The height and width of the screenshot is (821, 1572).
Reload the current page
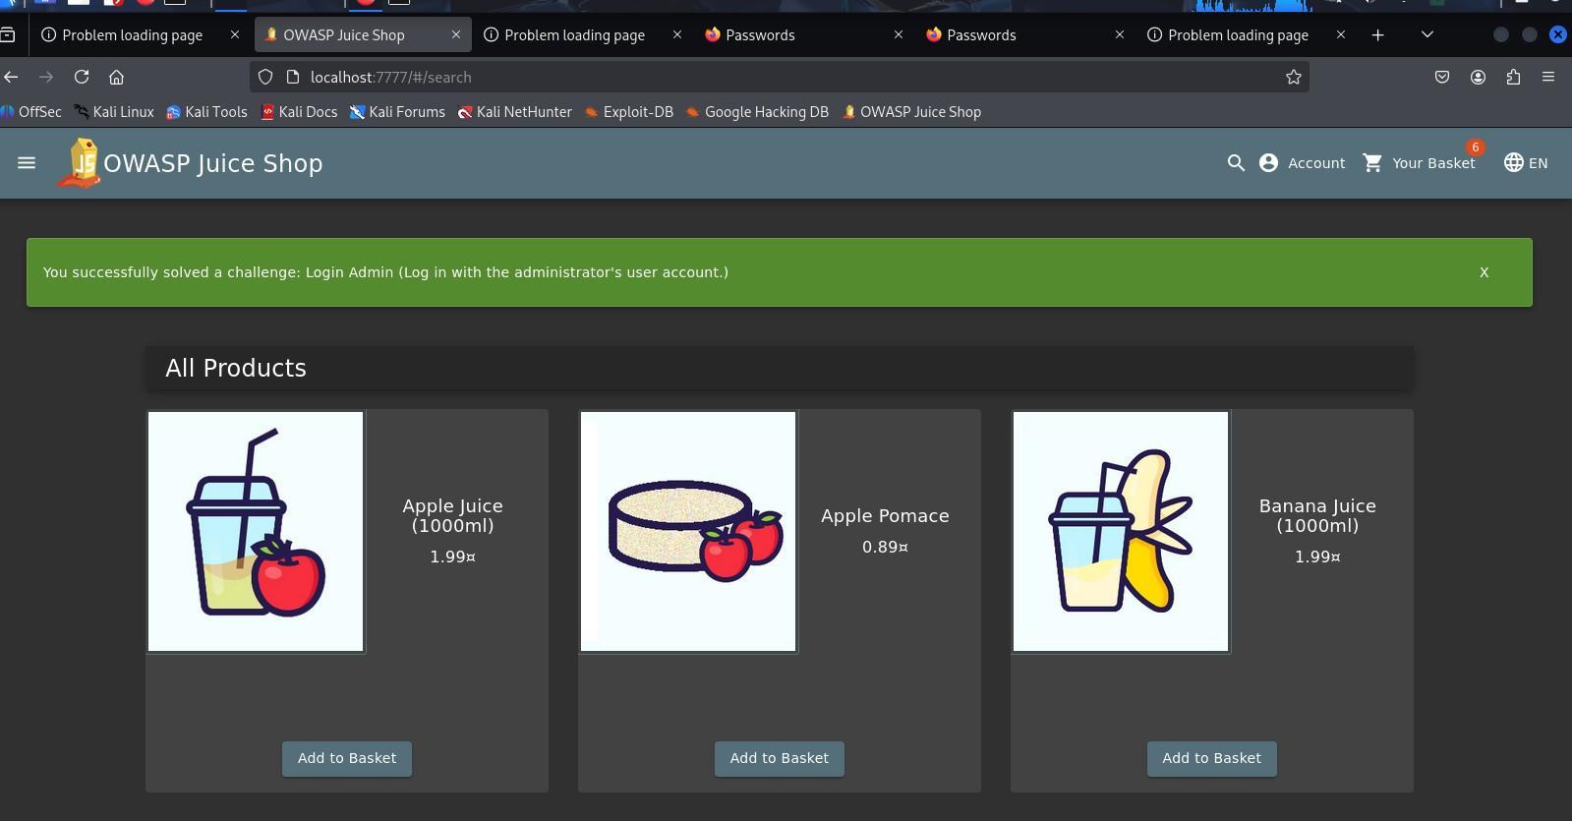pyautogui.click(x=82, y=77)
